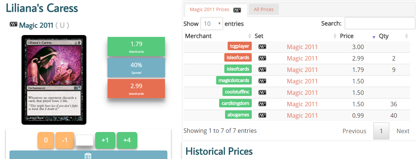Click the tcgplayer merchant badge
This screenshot has width=416, height=159.
tap(240, 46)
